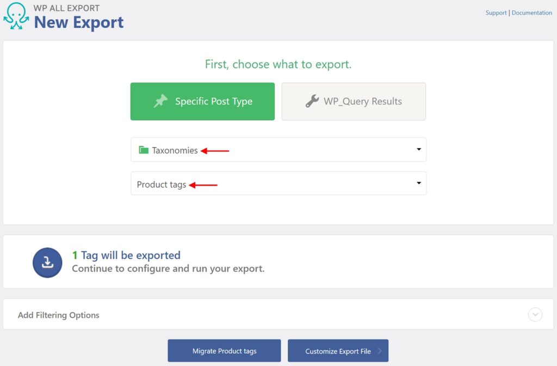Click the arrow icon inside Customize Export File
Image resolution: width=557 pixels, height=366 pixels.
(379, 350)
